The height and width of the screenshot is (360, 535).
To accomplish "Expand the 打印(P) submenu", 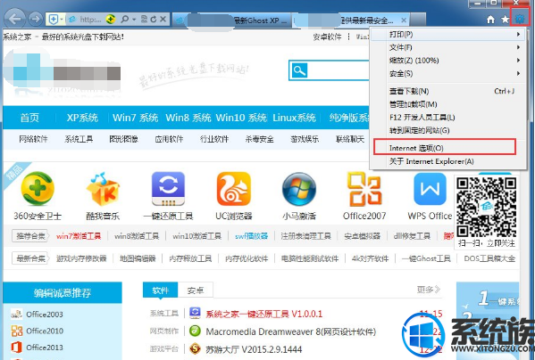I will tap(447, 35).
